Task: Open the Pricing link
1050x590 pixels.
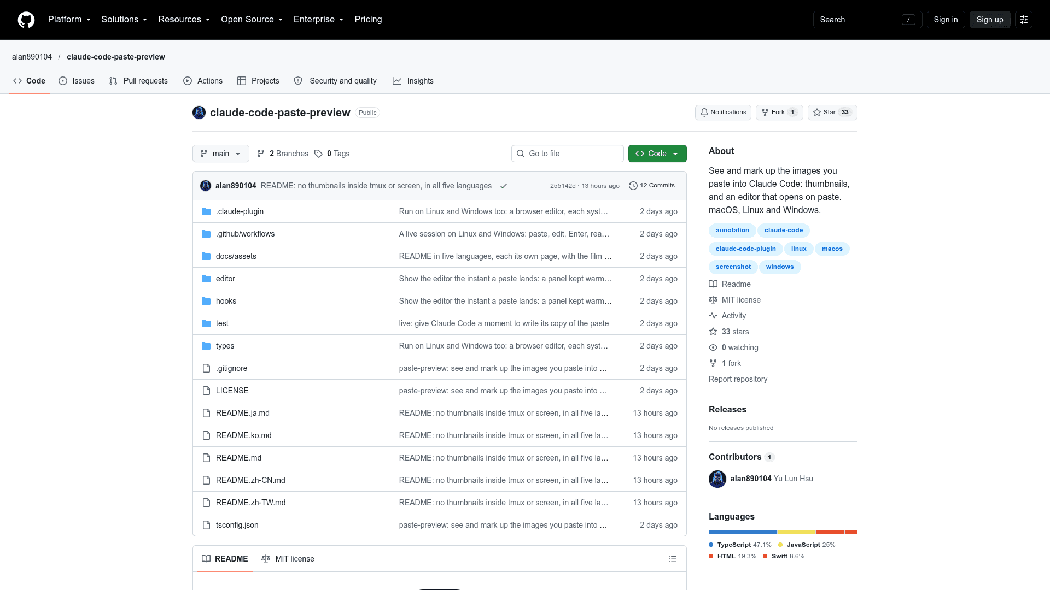Action: (368, 20)
